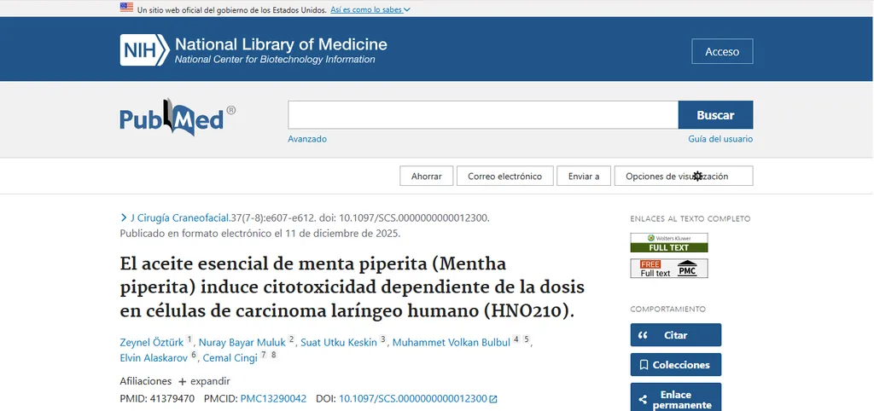Expand the Afiliaciones section
Viewport: 874px width, 411px height.
pyautogui.click(x=204, y=381)
